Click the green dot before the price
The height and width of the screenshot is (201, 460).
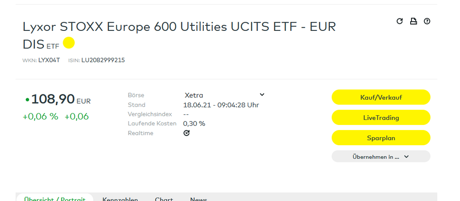(27, 100)
